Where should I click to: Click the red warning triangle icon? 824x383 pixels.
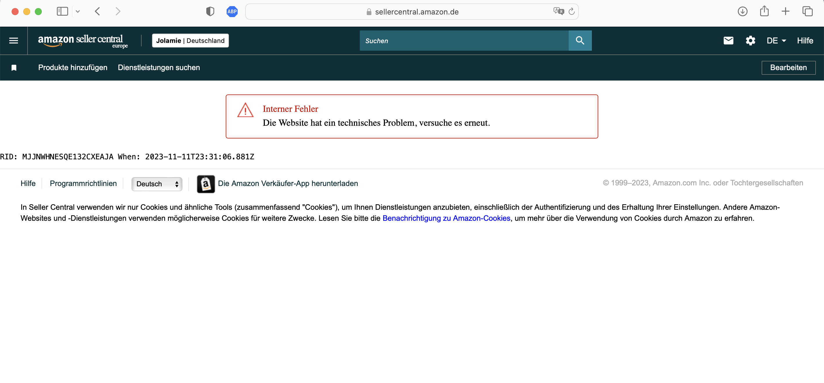click(245, 110)
